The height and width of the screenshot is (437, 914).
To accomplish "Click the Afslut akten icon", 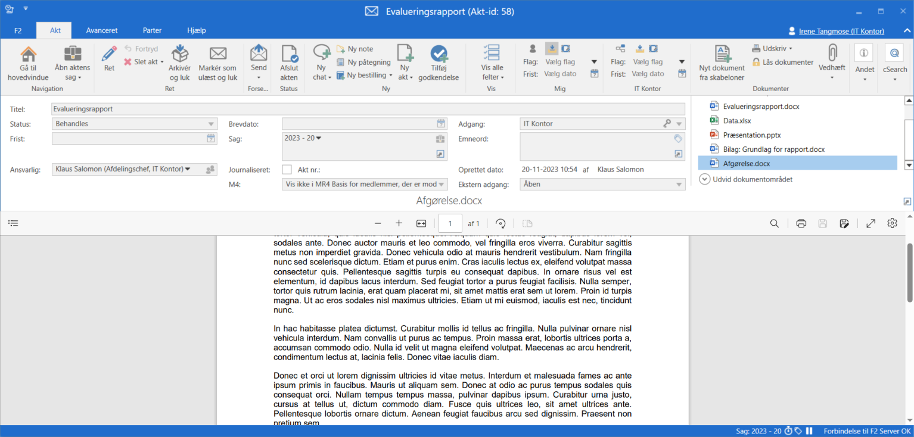I will pos(289,55).
